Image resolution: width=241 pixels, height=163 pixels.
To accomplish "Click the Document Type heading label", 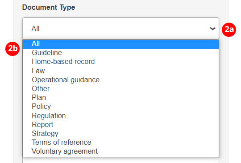I will click(49, 8).
